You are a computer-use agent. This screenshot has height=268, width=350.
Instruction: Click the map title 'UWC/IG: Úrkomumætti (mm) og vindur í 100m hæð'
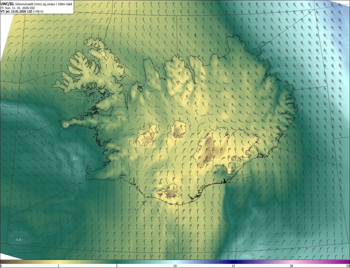pos(36,4)
